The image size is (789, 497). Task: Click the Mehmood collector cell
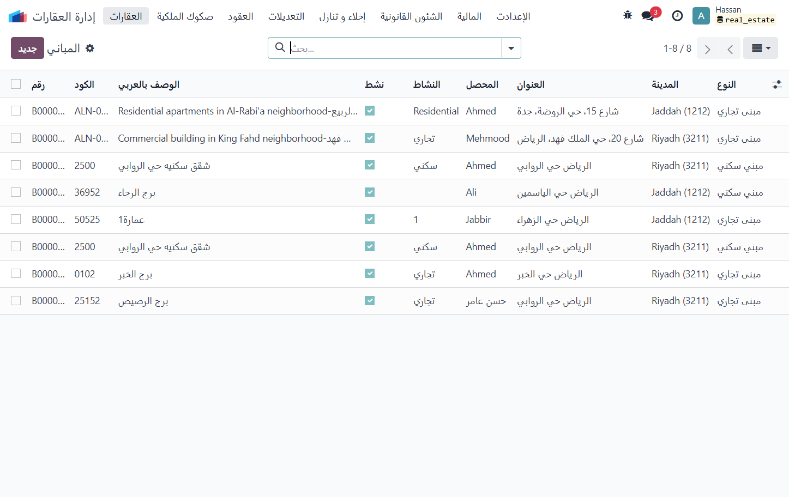coord(488,138)
